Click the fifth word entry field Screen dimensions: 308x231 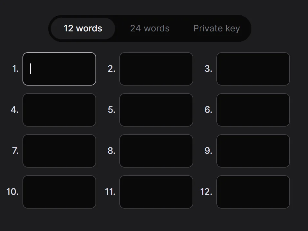[156, 110]
